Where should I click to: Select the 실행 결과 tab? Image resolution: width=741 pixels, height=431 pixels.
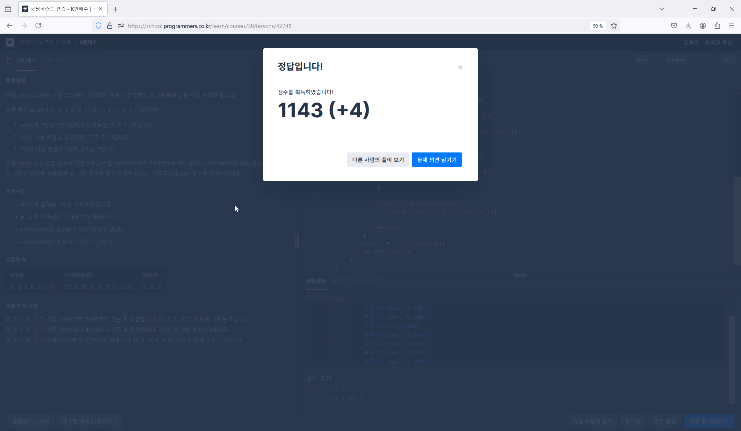click(x=316, y=281)
